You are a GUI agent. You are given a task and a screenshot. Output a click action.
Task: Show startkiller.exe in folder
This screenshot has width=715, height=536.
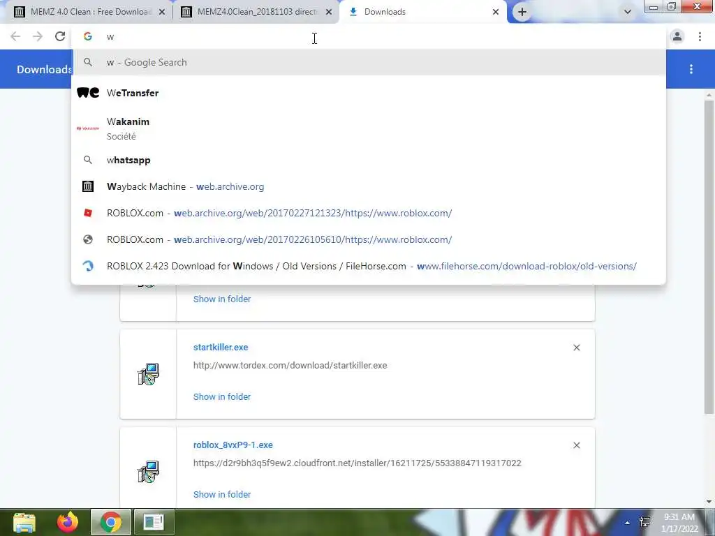coord(222,396)
